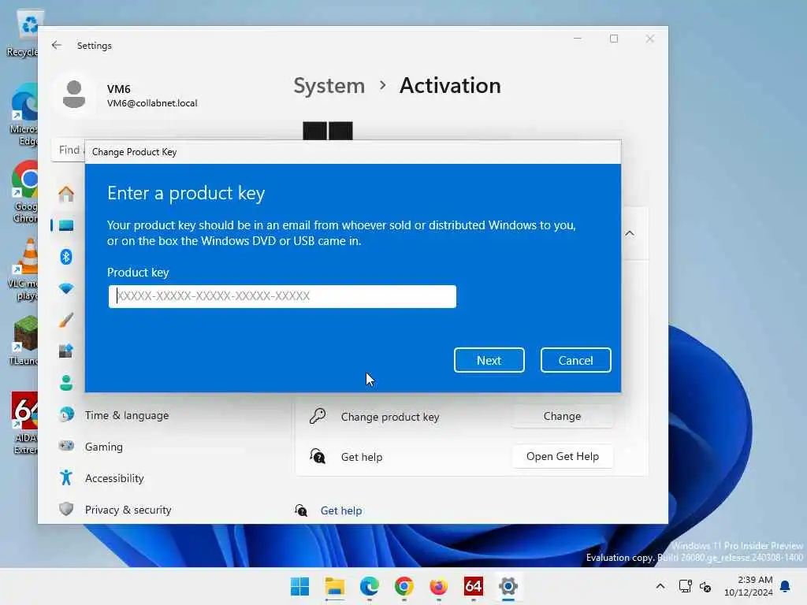Click help icon beside Get help row
807x605 pixels.
[x=318, y=456]
